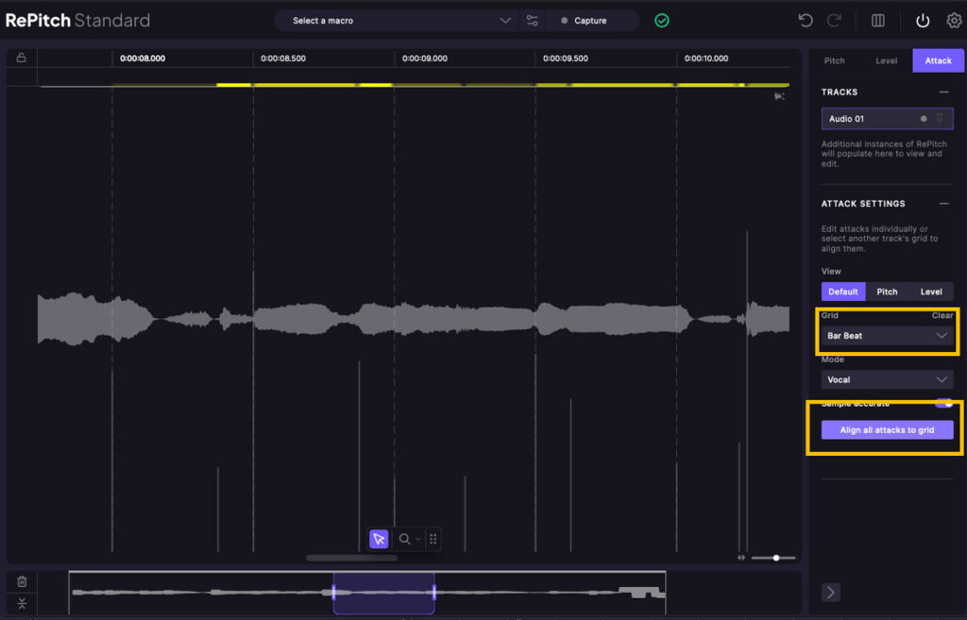Toggle the Sample accurate switch
Image resolution: width=967 pixels, height=620 pixels.
[943, 404]
